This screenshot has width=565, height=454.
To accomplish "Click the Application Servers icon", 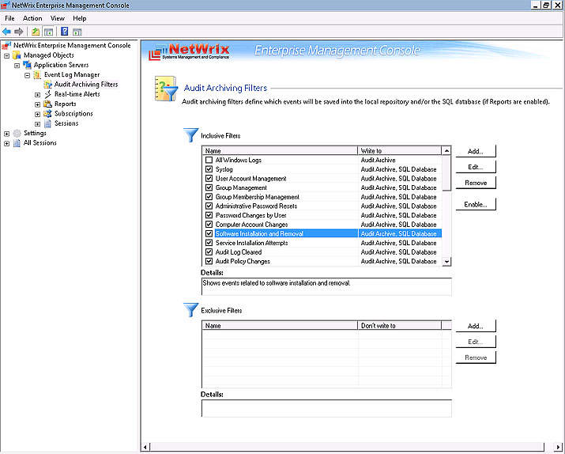I will tap(27, 65).
